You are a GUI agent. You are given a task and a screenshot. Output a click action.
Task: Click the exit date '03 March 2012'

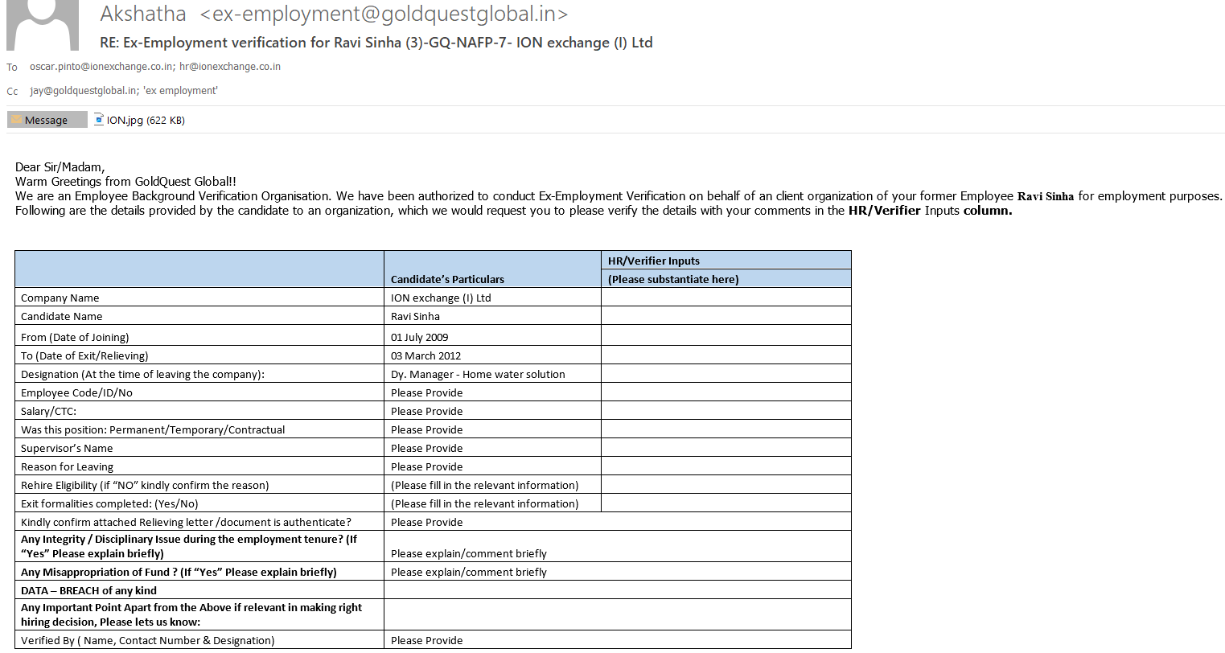[x=426, y=355]
